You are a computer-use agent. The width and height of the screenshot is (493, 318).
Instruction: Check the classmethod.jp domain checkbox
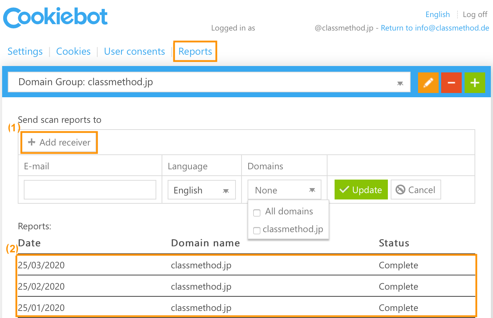pyautogui.click(x=257, y=231)
